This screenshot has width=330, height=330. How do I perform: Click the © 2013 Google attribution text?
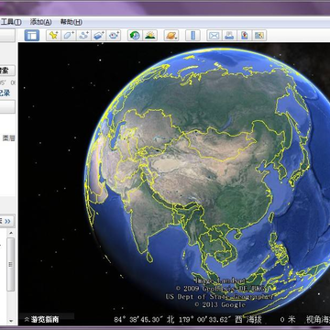220,304
